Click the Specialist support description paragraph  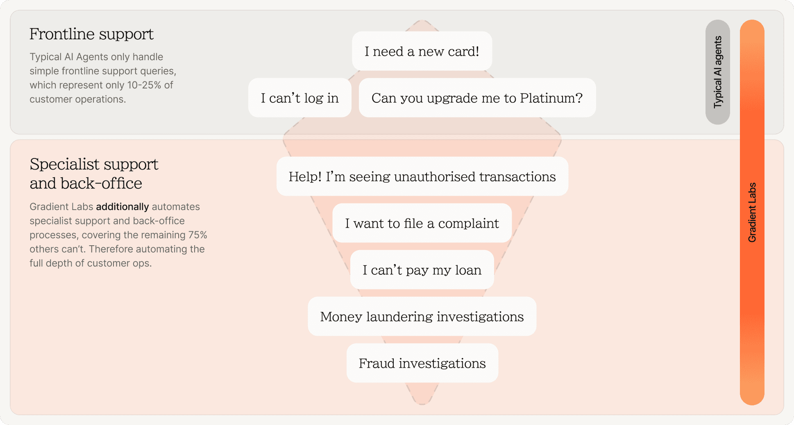tap(118, 235)
